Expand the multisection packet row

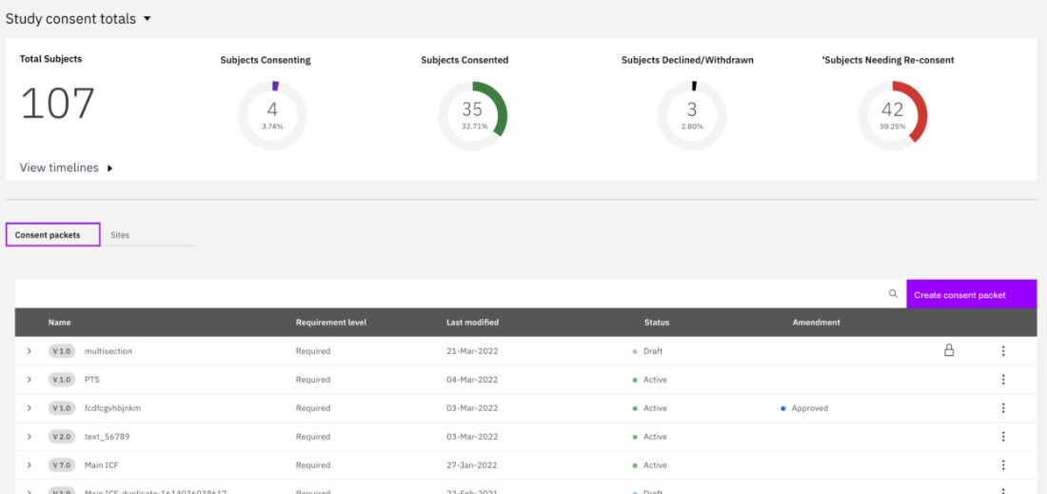[30, 351]
